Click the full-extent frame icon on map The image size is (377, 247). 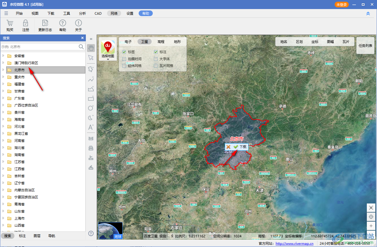[x=371, y=208]
